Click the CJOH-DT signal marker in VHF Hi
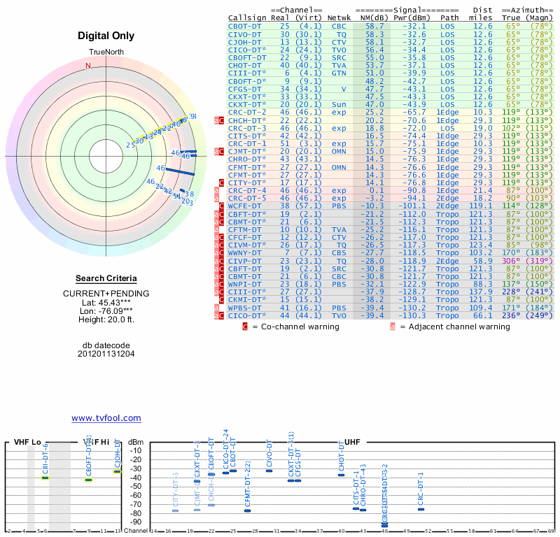 pyautogui.click(x=118, y=471)
